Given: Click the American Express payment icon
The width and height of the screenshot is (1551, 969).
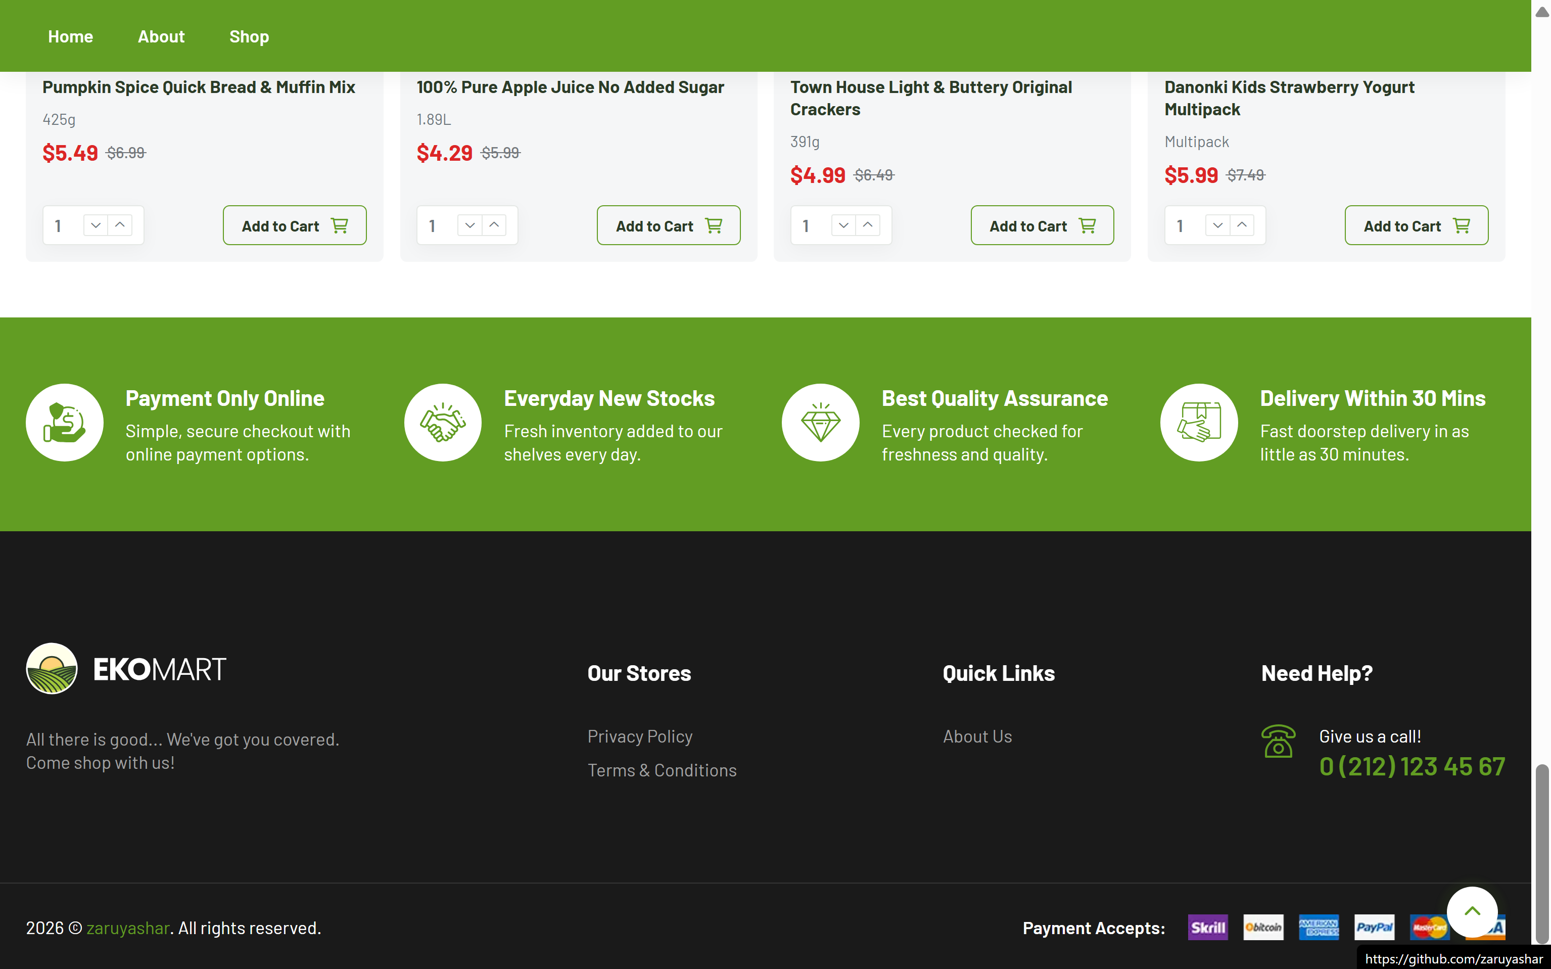Looking at the screenshot, I should point(1319,928).
